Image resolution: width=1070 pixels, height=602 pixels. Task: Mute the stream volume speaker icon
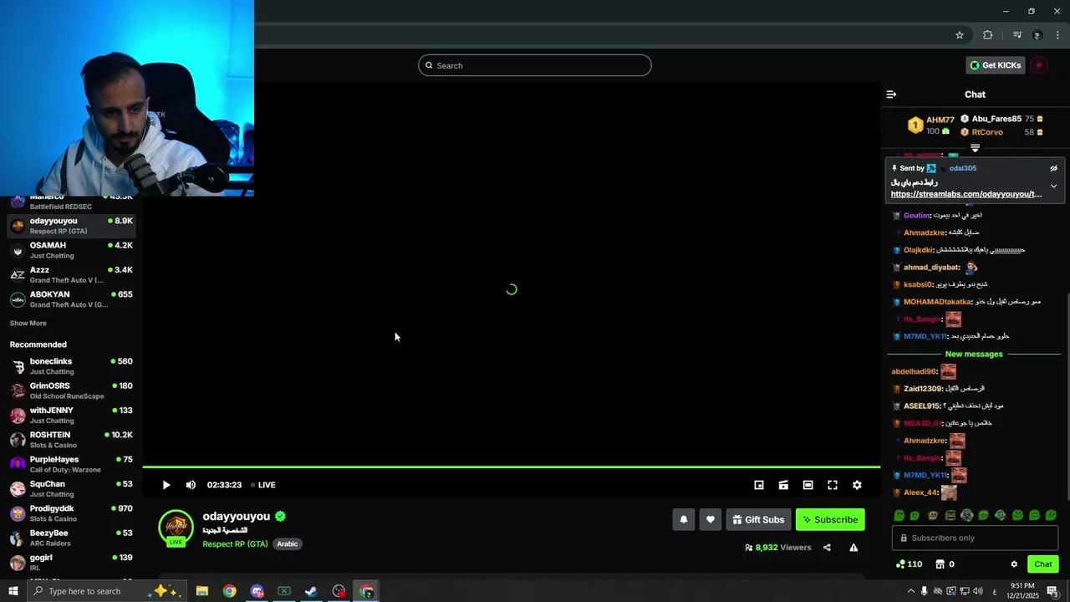(x=191, y=485)
